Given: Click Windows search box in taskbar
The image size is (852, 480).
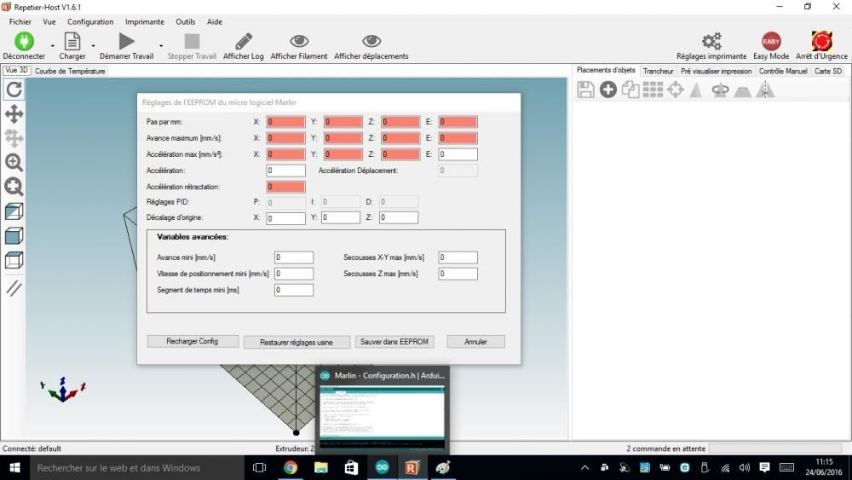Looking at the screenshot, I should [x=137, y=467].
